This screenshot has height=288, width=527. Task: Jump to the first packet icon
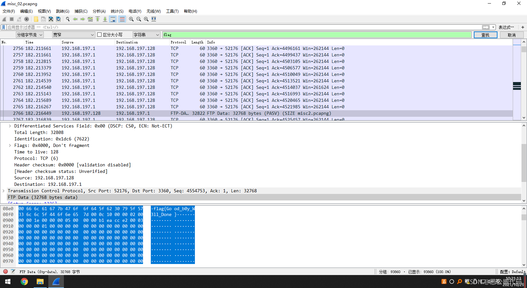98,19
